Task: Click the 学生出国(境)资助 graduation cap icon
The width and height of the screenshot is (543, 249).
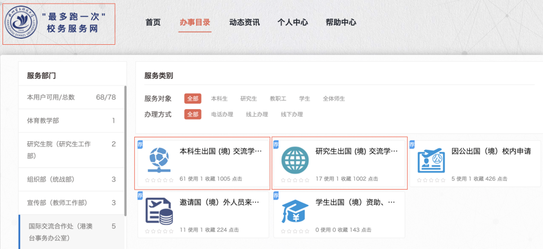Action: click(x=295, y=211)
